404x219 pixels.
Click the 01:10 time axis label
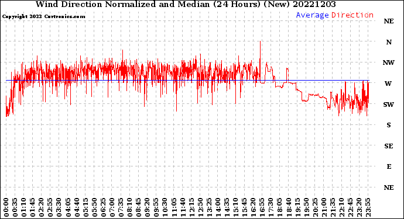pos(23,207)
